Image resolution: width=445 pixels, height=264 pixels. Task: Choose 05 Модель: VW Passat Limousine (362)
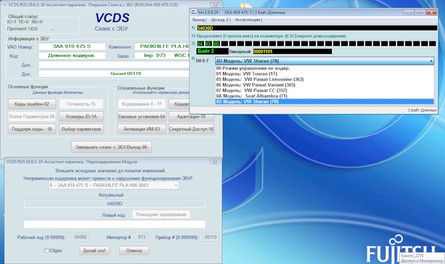[x=324, y=79]
